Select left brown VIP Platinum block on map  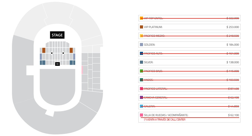click(44, 50)
